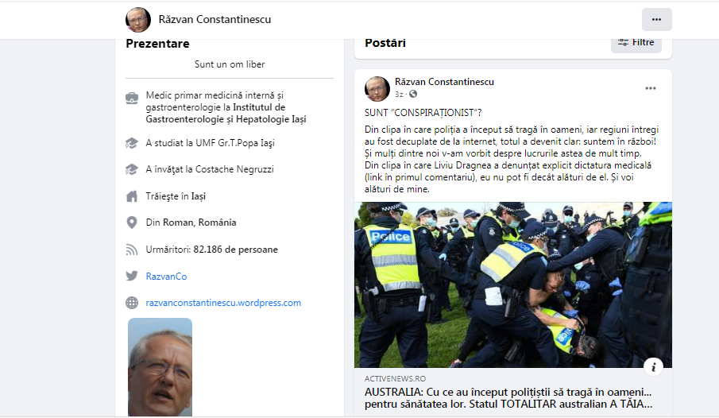This screenshot has width=719, height=418.
Task: Click the work briefcase icon
Action: pyautogui.click(x=132, y=98)
